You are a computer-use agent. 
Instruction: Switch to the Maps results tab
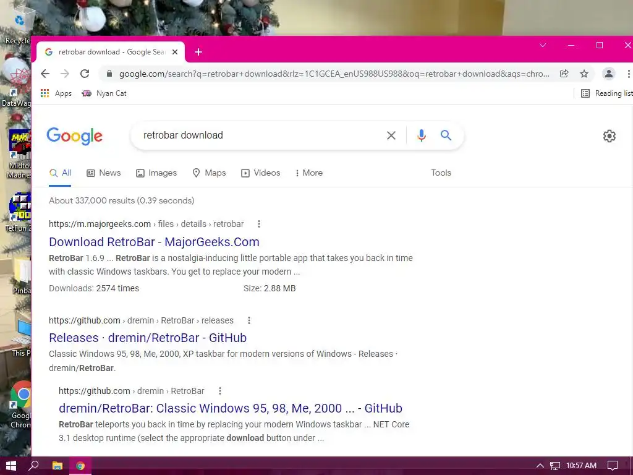(x=209, y=173)
